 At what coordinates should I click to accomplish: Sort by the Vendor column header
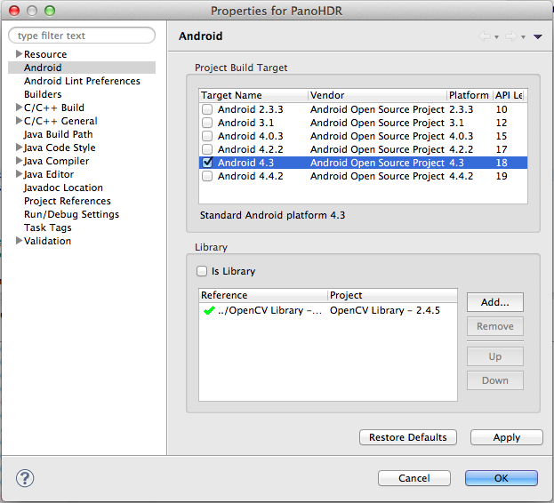click(377, 95)
